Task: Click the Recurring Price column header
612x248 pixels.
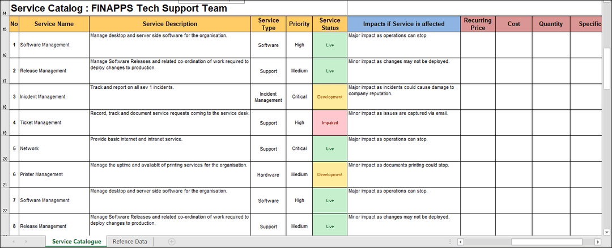Action: tap(478, 24)
